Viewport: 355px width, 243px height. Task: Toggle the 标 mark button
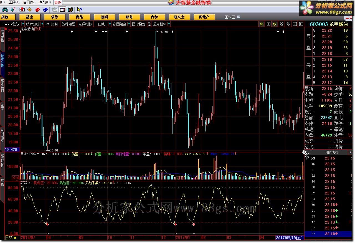262,24
